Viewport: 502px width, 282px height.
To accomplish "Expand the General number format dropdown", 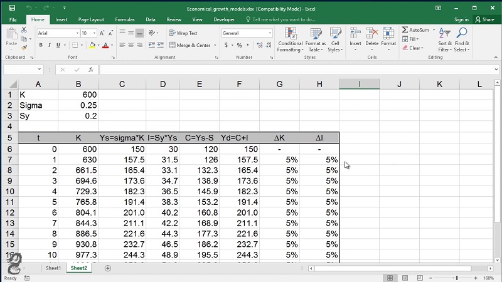I will coord(270,33).
